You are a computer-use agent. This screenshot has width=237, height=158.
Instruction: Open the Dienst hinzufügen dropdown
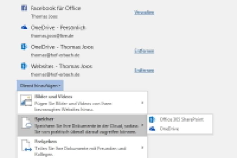40,85
